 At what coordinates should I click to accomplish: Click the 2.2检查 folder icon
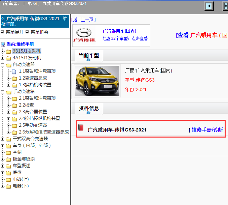[x=14, y=105]
